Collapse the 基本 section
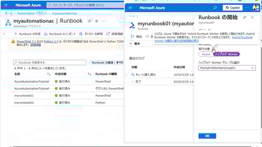The height and width of the screenshot is (147, 262). click(x=135, y=44)
